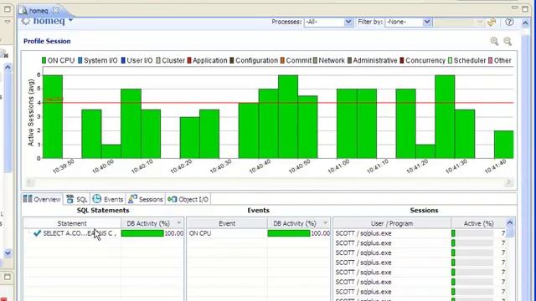Click the ON CPU legend swatch
Image resolution: width=536 pixels, height=301 pixels.
[x=44, y=60]
